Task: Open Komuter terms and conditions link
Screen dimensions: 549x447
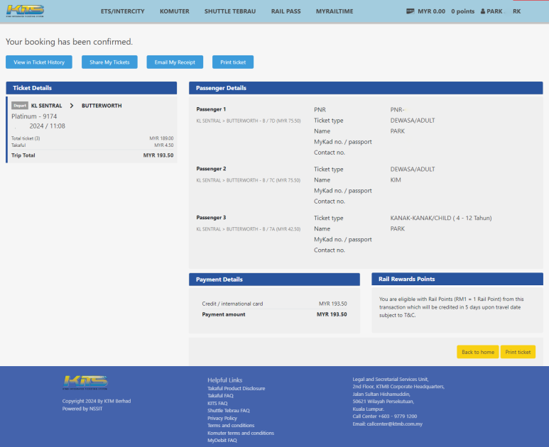Action: (x=241, y=433)
